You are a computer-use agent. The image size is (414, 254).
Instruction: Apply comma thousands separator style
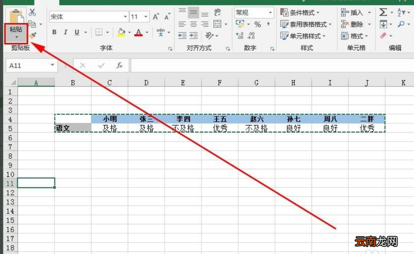[268, 24]
